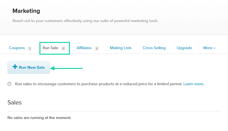Click the green arrow pointing at Run New Sale
This screenshot has height=131, width=228.
67,68
